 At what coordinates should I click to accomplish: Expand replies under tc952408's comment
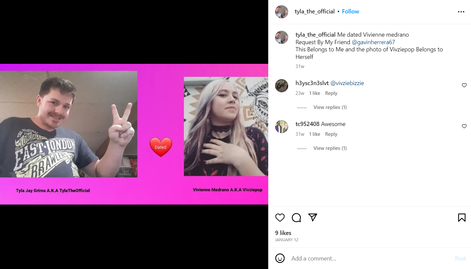330,148
